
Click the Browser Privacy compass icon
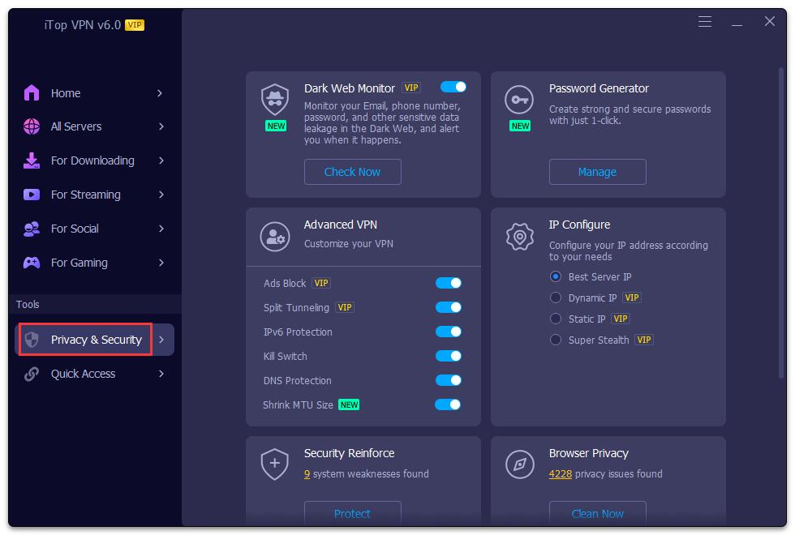click(x=520, y=464)
